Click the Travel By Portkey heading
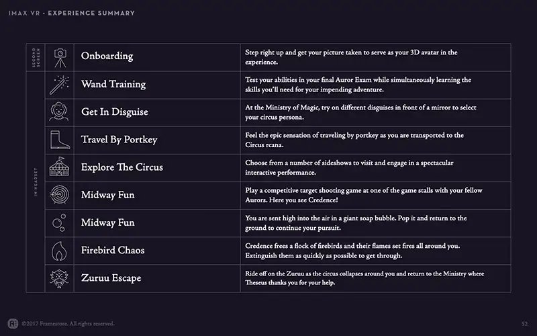This screenshot has width=537, height=336. (119, 140)
